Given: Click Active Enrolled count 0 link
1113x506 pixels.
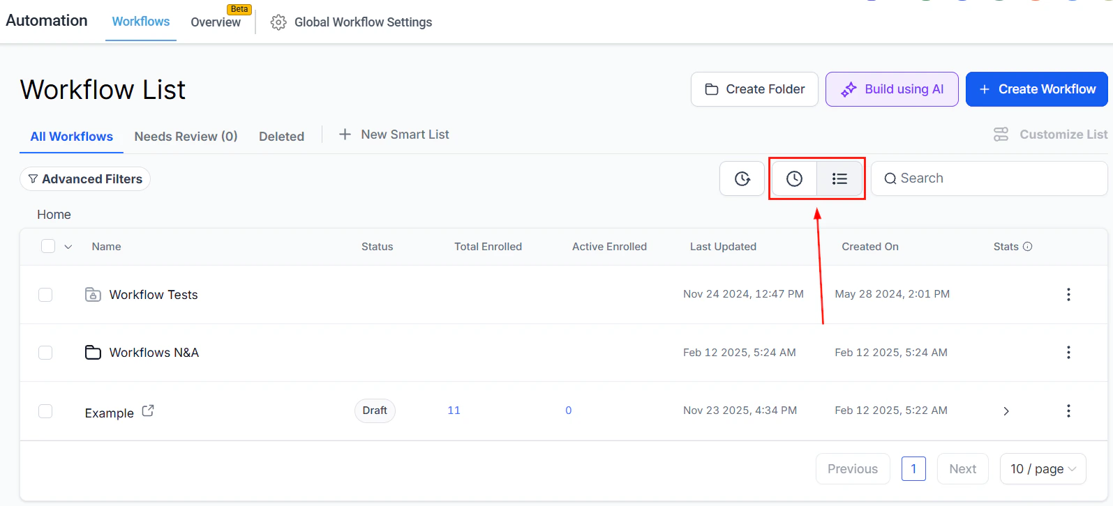Looking at the screenshot, I should (569, 411).
